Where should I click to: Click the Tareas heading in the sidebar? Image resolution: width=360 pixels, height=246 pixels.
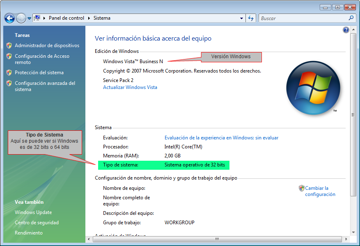(x=22, y=35)
